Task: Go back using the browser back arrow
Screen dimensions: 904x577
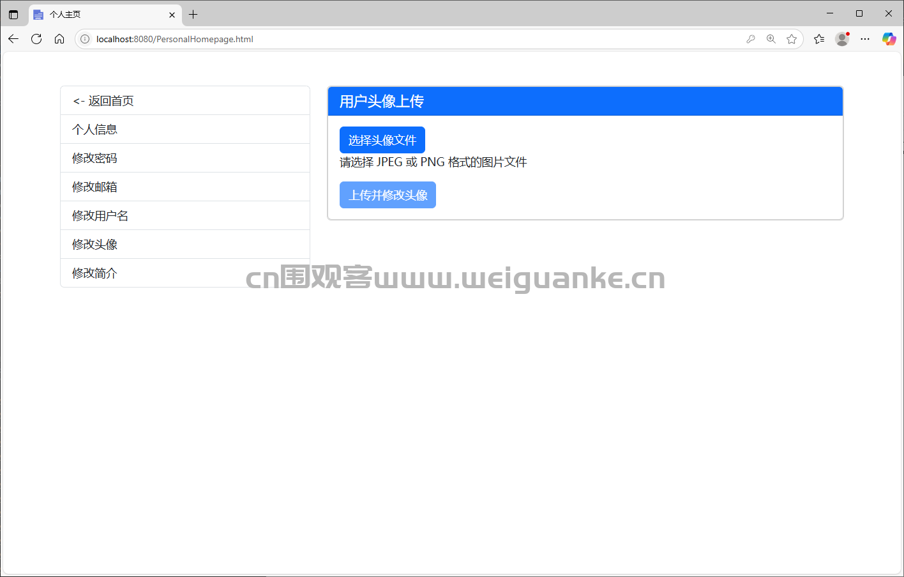Action: click(13, 39)
